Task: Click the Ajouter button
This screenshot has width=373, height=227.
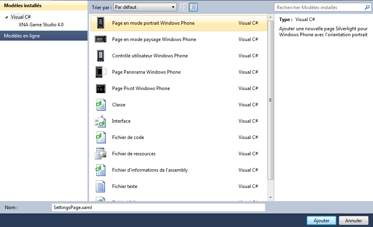Action: [x=321, y=220]
